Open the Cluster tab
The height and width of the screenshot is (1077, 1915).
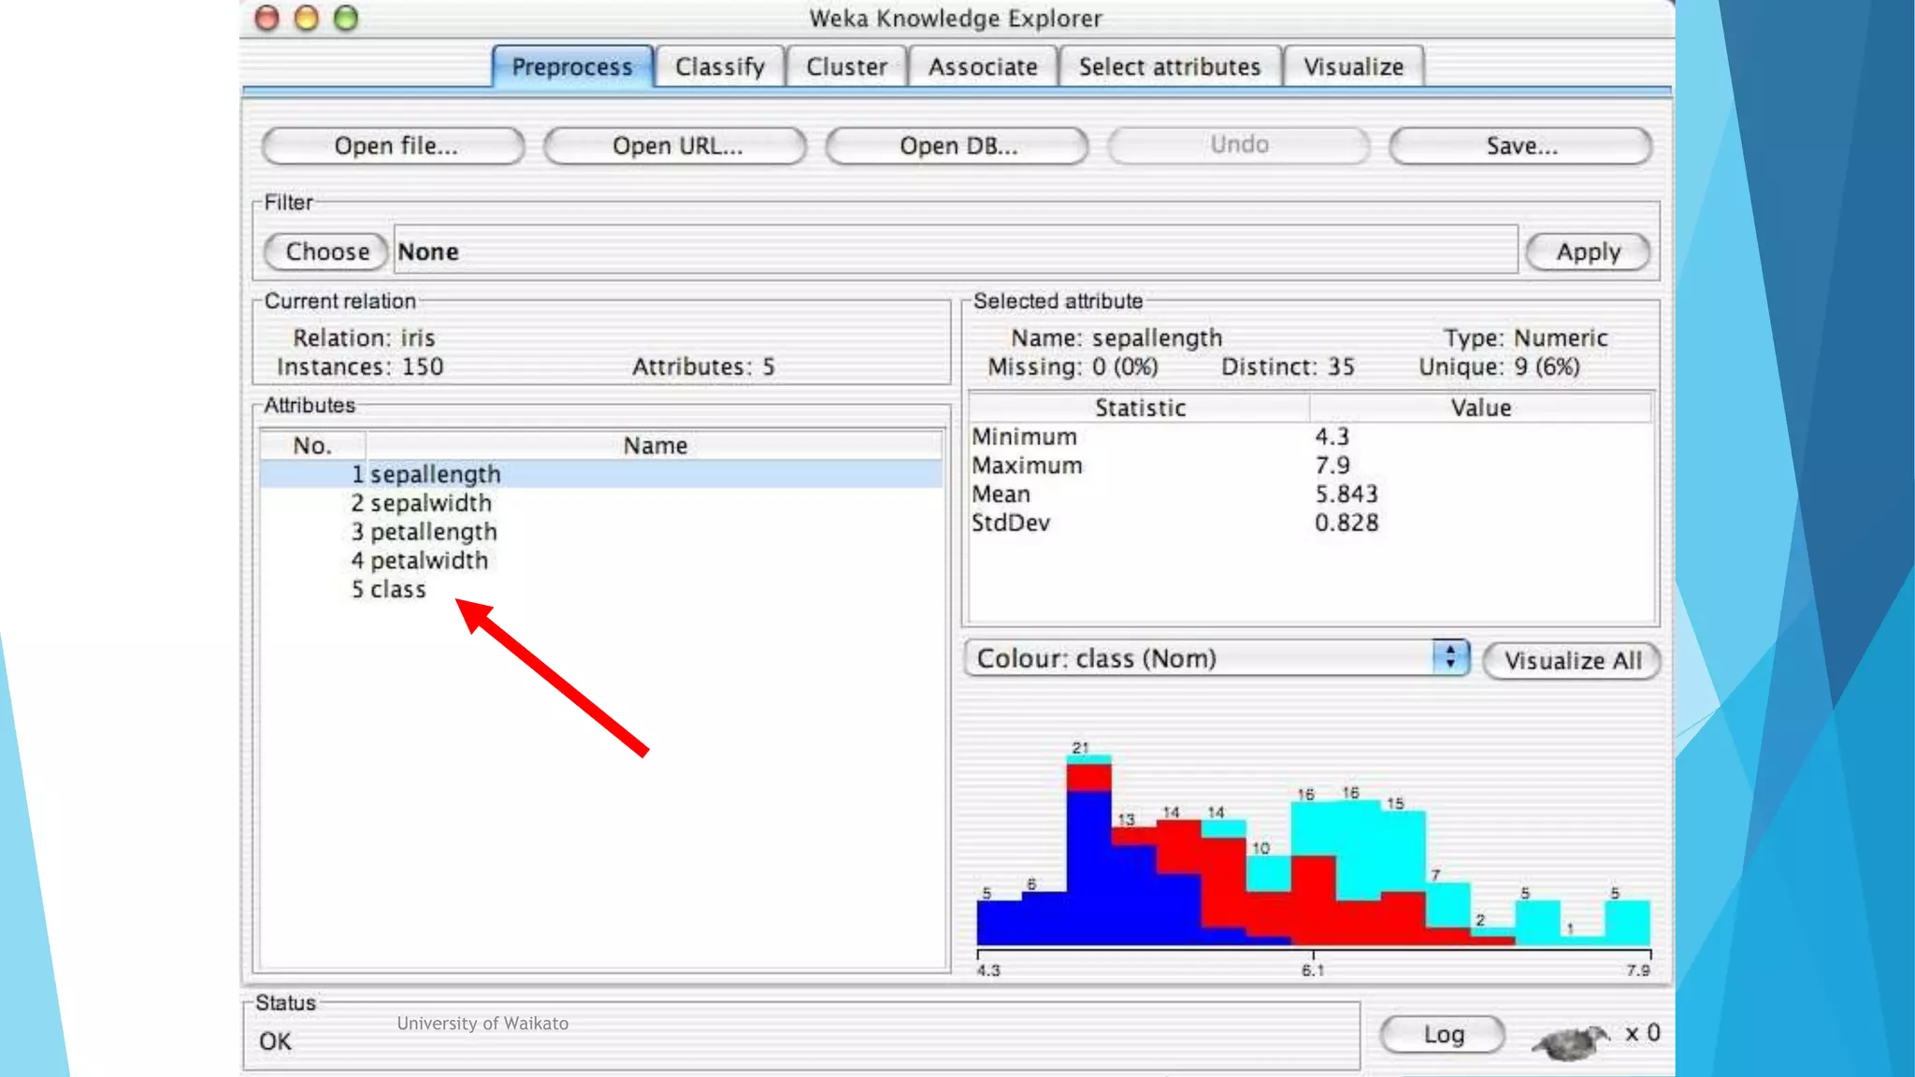[x=846, y=67]
